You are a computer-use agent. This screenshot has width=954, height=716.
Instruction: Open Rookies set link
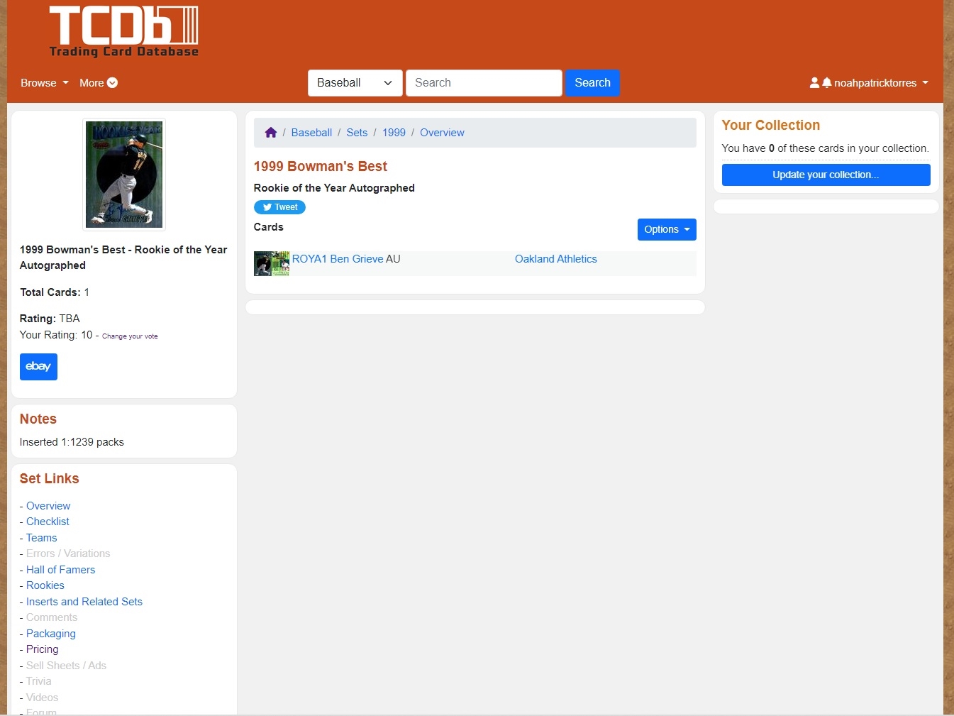[45, 585]
